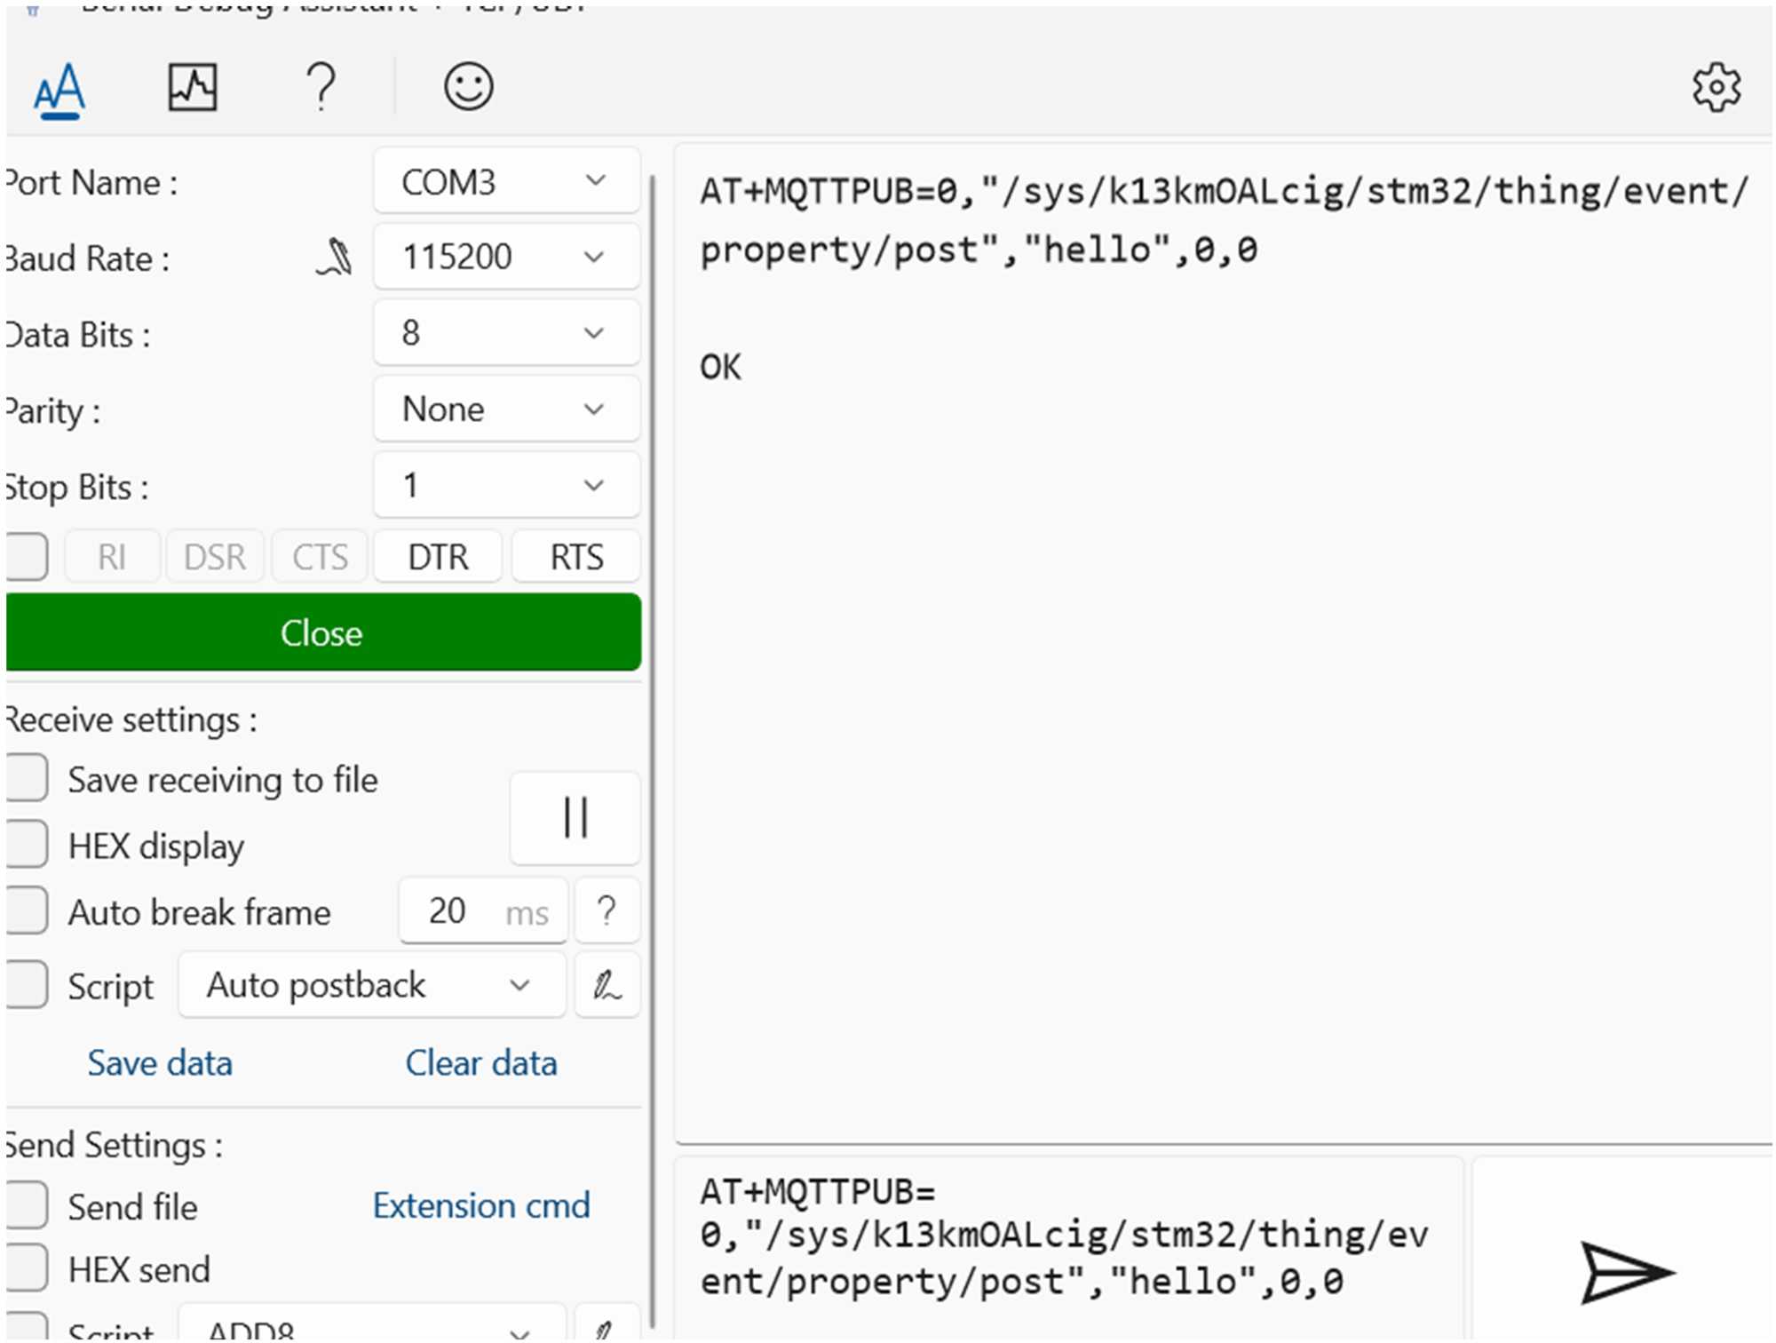Enable the Auto break frame checkbox
1776x1343 pixels.
click(27, 910)
